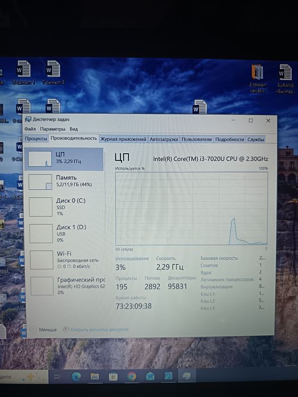The image size is (298, 397).
Task: Open the Память memory section
Action: [x=64, y=181]
